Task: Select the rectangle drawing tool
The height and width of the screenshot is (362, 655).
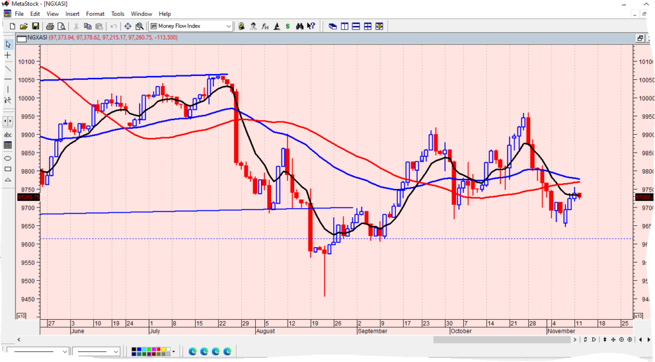Action: pos(8,169)
